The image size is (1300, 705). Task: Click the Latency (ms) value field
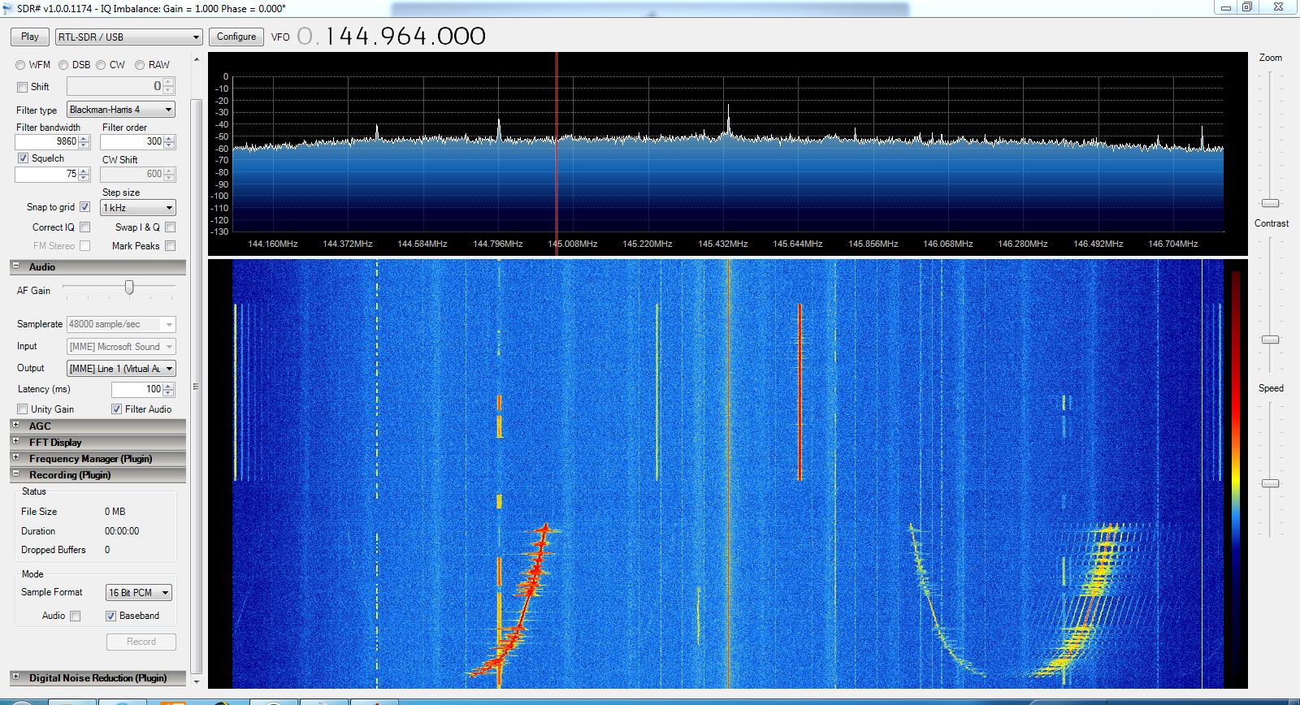(x=137, y=389)
